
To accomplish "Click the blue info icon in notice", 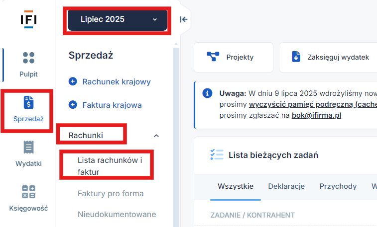I will pos(207,93).
